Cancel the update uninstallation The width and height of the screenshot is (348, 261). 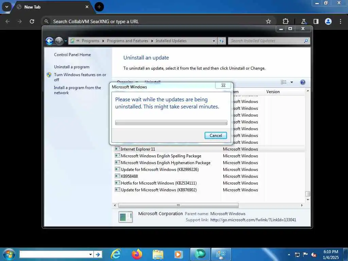[x=215, y=135]
